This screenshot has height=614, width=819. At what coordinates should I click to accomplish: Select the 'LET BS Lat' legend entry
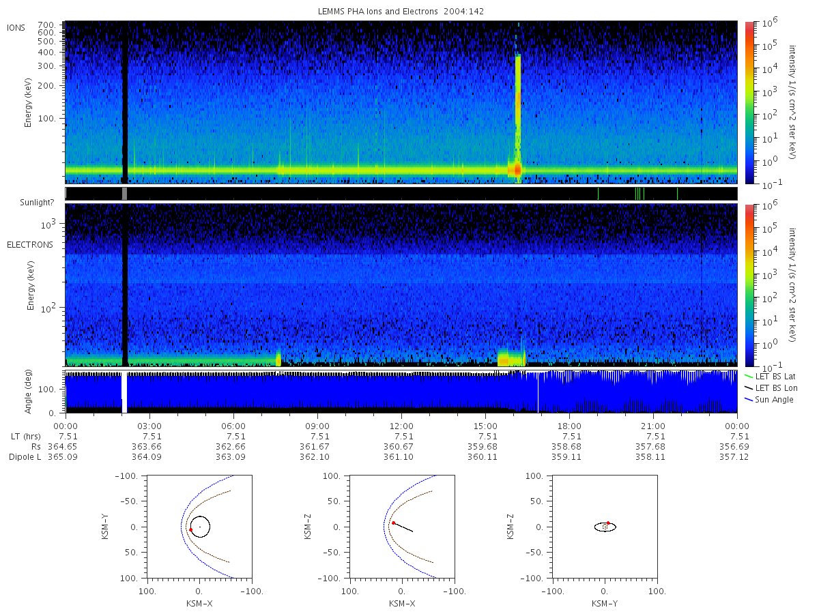pyautogui.click(x=770, y=377)
